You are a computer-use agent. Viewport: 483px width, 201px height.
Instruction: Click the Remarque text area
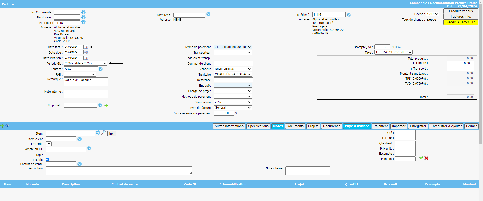point(86,82)
